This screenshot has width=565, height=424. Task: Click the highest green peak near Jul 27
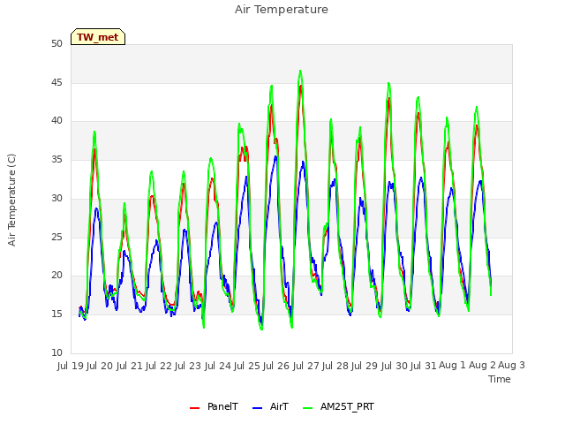[x=300, y=72]
